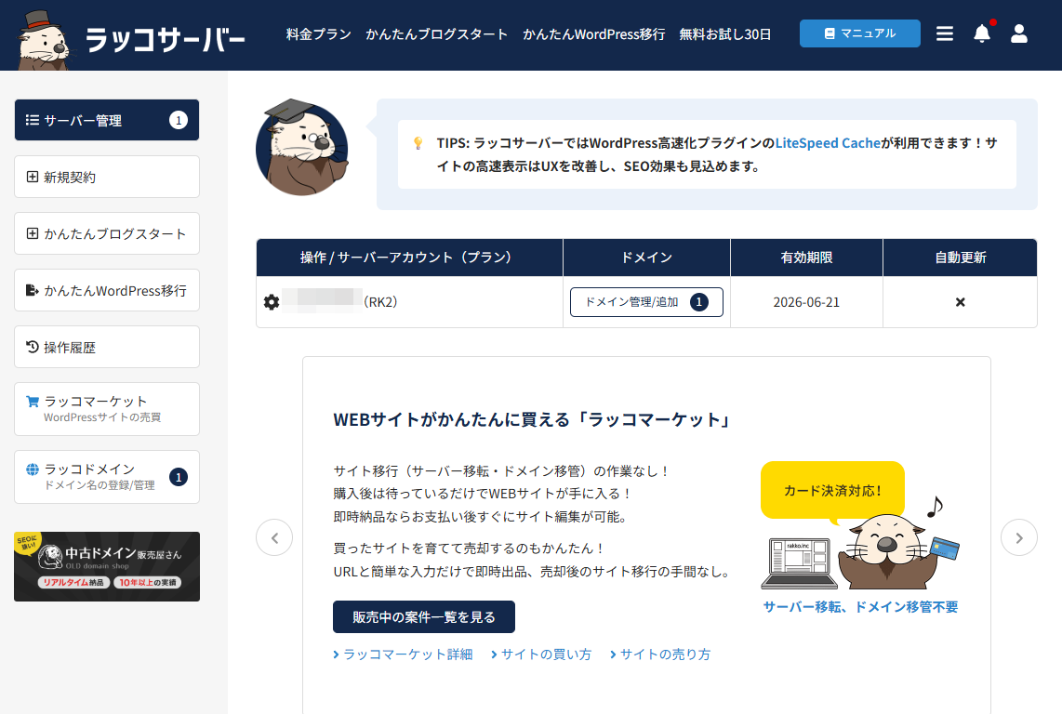Viewport: 1062px width, 714px height.
Task: Open ラッコドメイン in the sidebar
Action: click(x=107, y=477)
